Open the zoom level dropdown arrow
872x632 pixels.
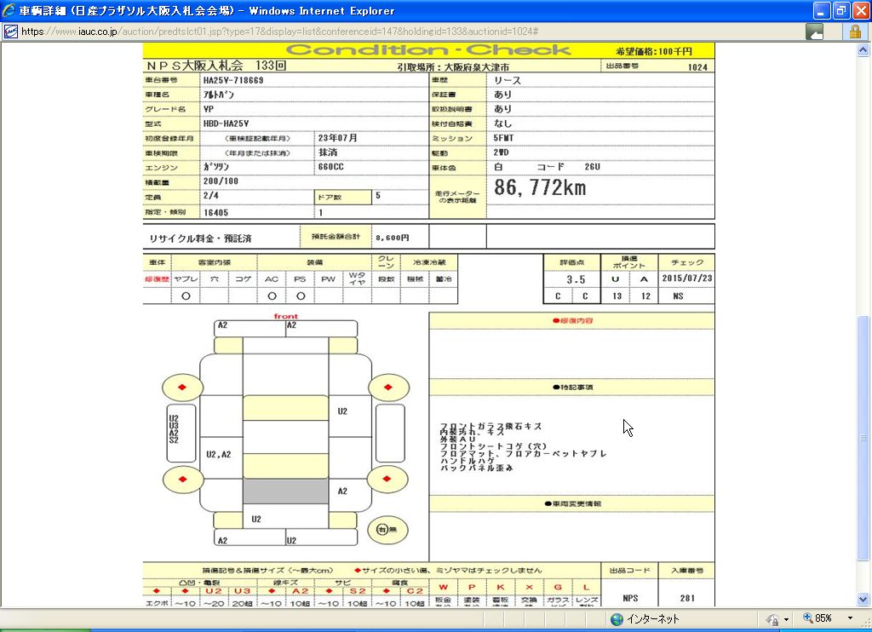[x=850, y=618]
